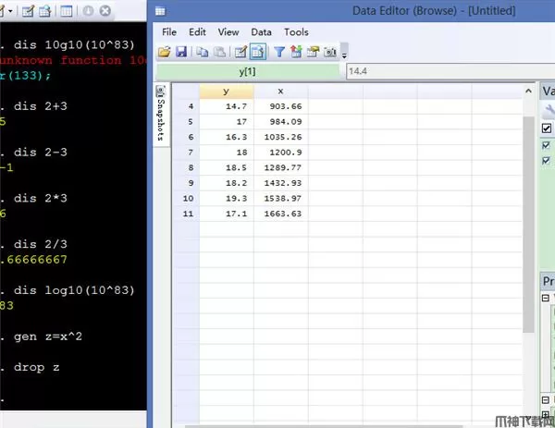Click the cell value input field showing 14.4

coord(450,71)
